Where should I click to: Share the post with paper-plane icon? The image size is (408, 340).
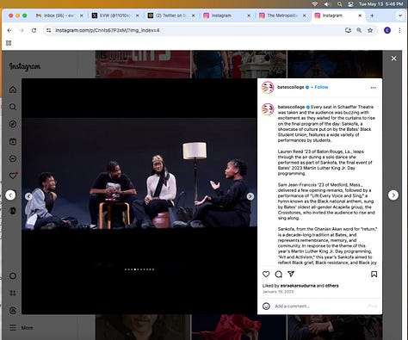pos(291,274)
